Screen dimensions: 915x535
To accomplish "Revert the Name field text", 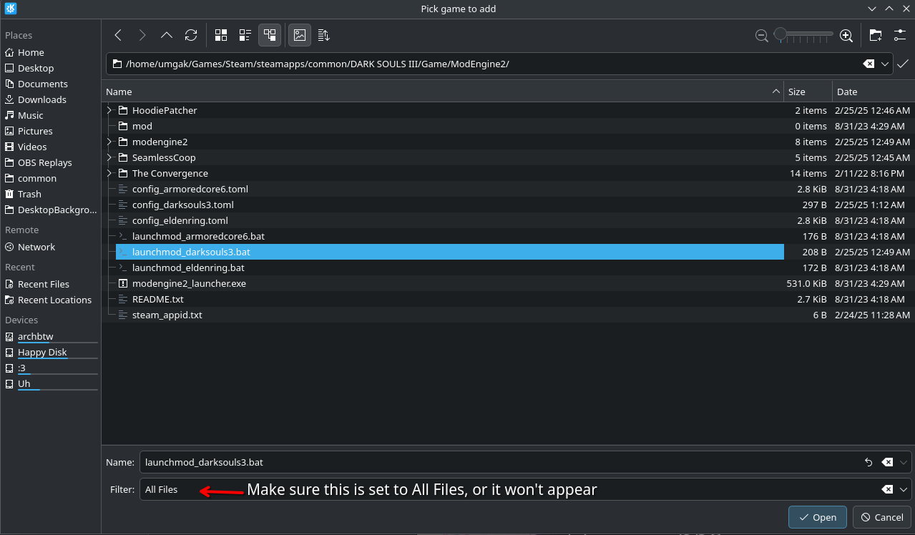I will (868, 462).
